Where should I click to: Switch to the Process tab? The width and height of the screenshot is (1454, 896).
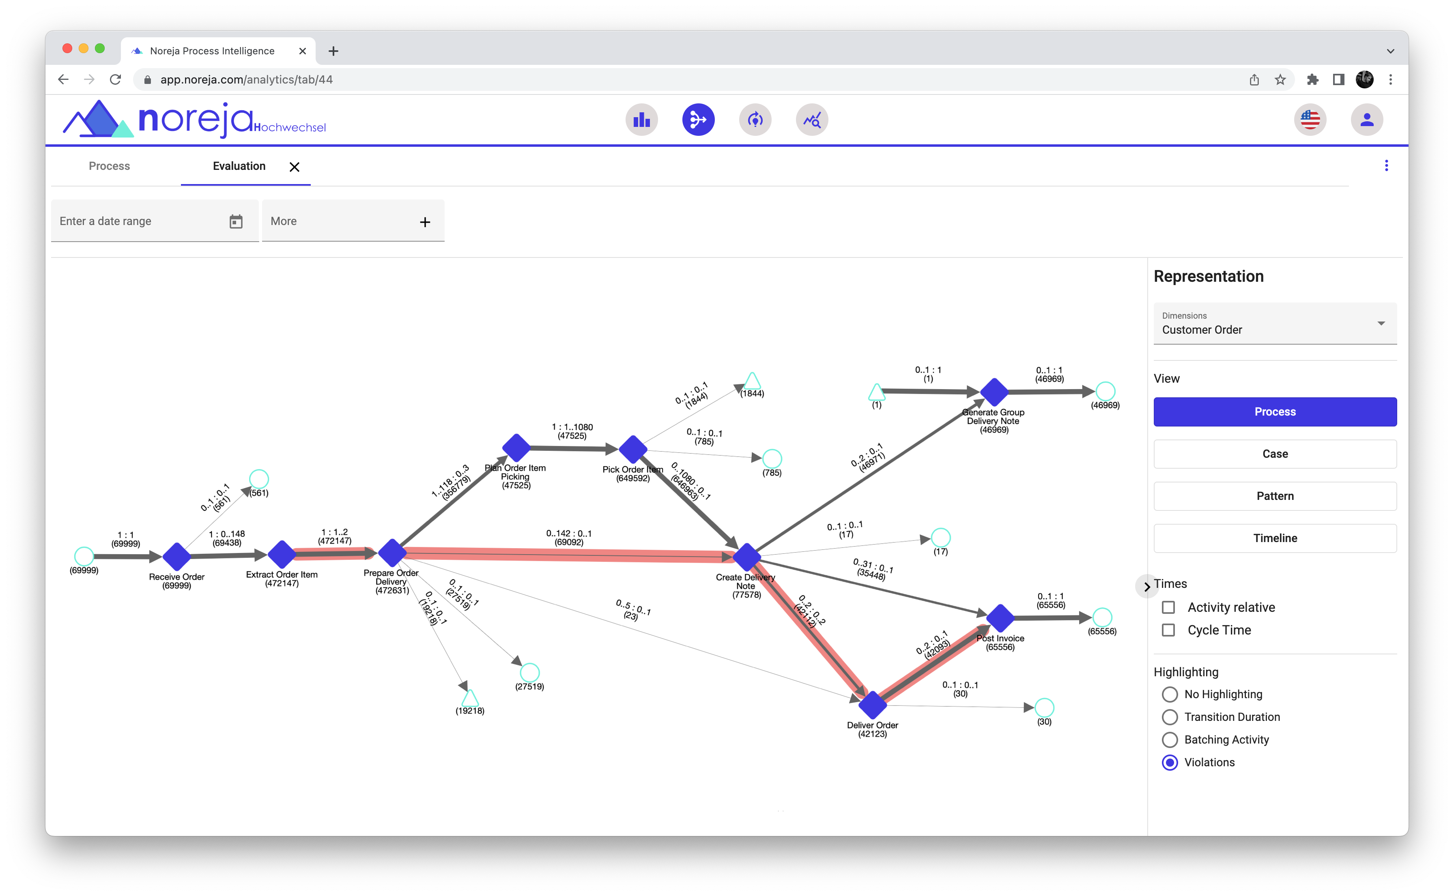pos(109,167)
